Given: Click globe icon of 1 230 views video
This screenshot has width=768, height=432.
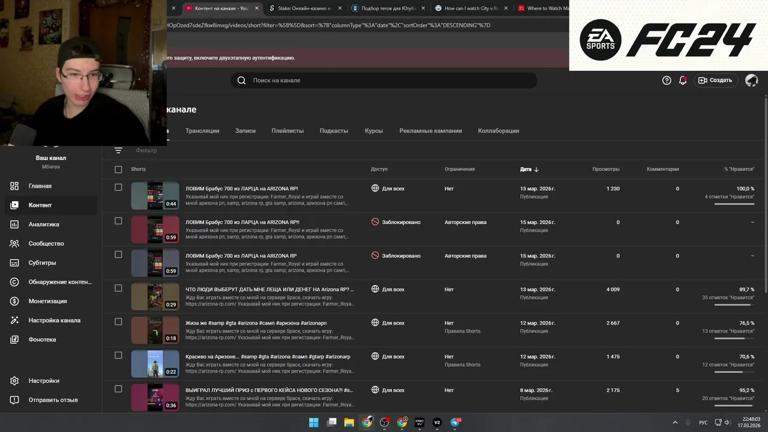Looking at the screenshot, I should click(375, 188).
